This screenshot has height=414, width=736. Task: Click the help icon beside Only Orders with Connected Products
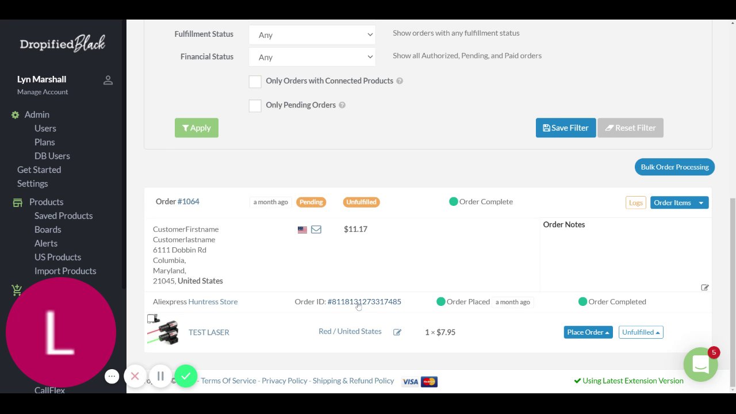[x=400, y=81]
